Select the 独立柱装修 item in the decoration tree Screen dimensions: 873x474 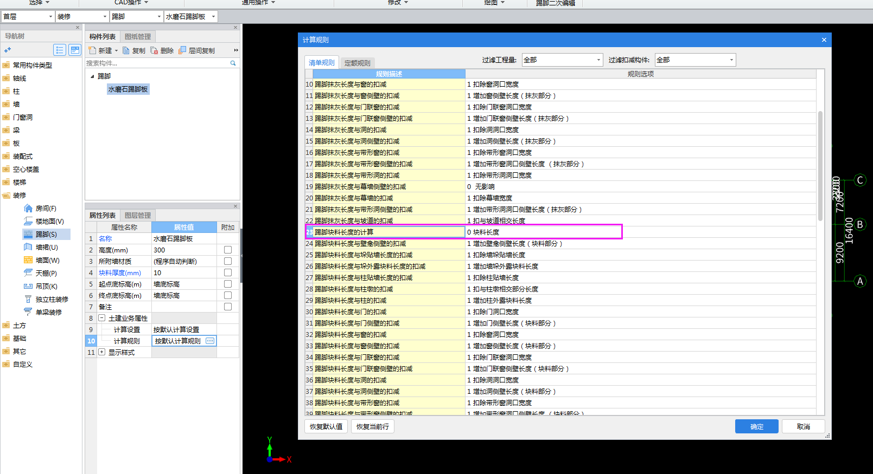pos(46,299)
